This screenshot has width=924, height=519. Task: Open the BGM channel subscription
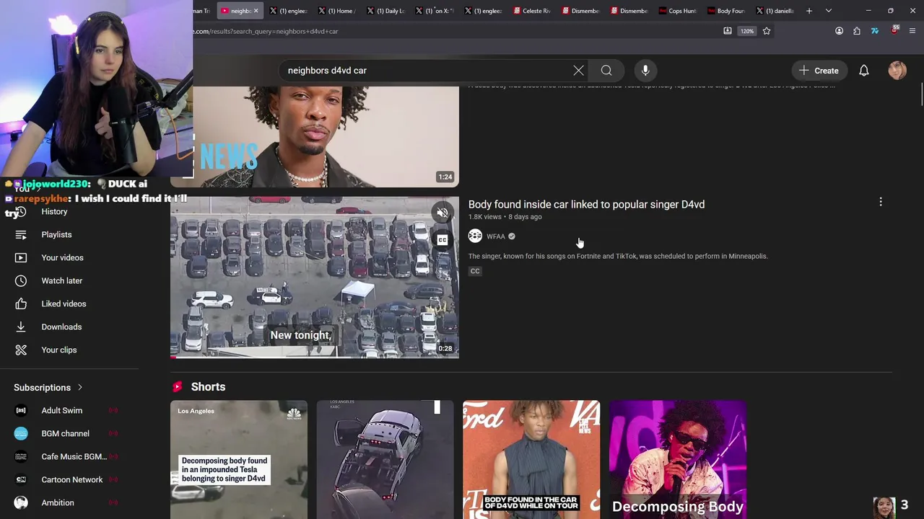coord(65,434)
